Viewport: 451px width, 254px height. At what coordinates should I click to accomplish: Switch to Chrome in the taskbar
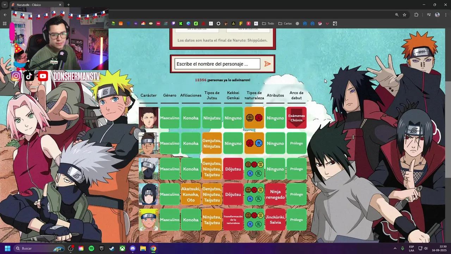click(x=153, y=248)
